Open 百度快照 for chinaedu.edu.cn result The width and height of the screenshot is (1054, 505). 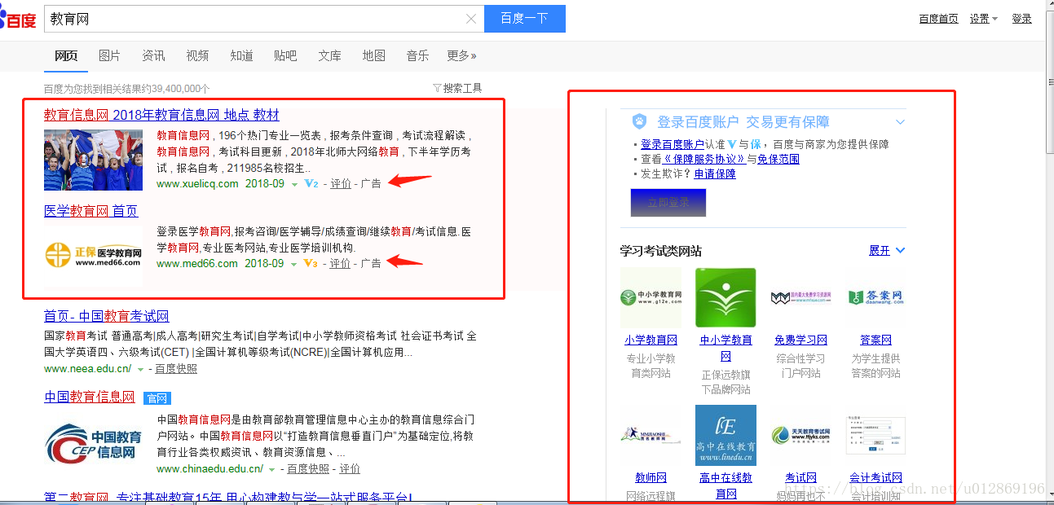click(308, 469)
